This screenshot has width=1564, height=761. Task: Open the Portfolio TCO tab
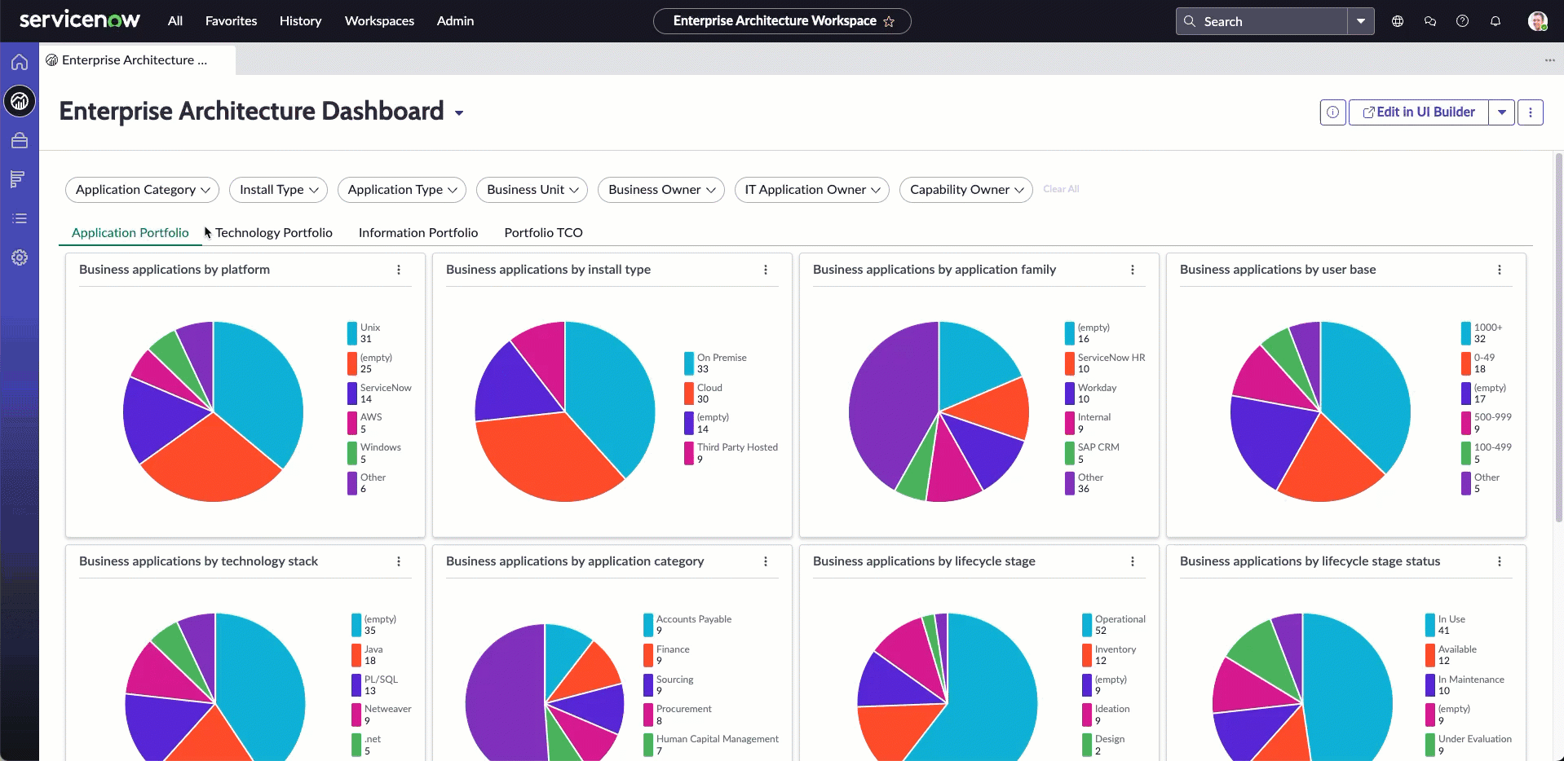pyautogui.click(x=543, y=233)
